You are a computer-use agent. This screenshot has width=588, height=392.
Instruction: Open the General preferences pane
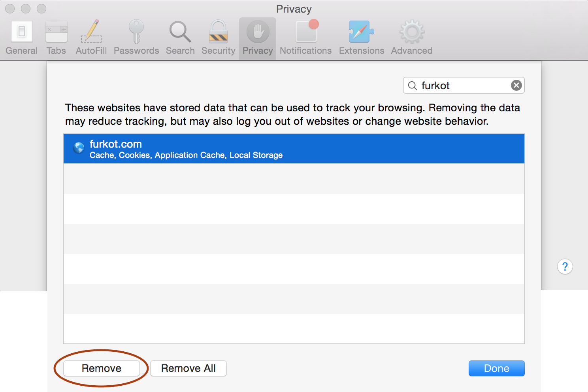pos(21,38)
